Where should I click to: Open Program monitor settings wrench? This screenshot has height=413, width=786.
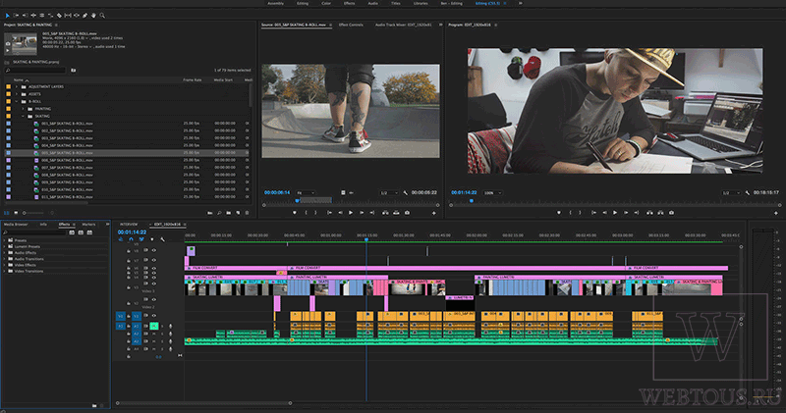click(748, 192)
